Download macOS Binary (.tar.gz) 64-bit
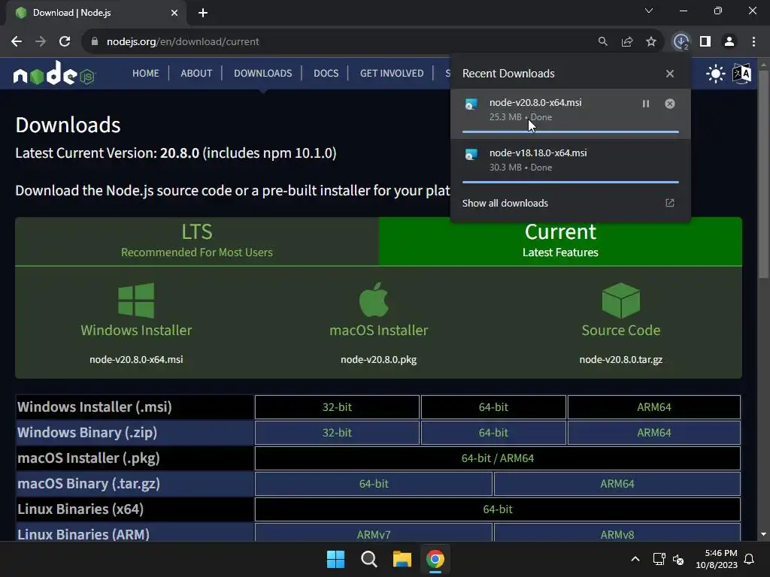770x577 pixels. 374,484
